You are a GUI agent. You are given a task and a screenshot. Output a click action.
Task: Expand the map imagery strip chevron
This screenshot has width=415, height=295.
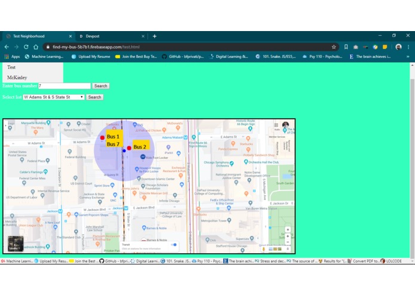287,248
